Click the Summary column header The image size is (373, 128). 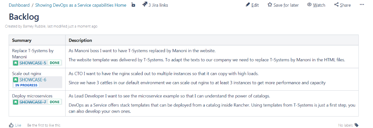(x=22, y=40)
